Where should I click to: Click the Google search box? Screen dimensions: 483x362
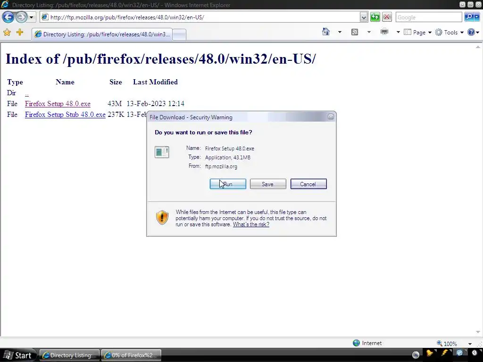429,17
